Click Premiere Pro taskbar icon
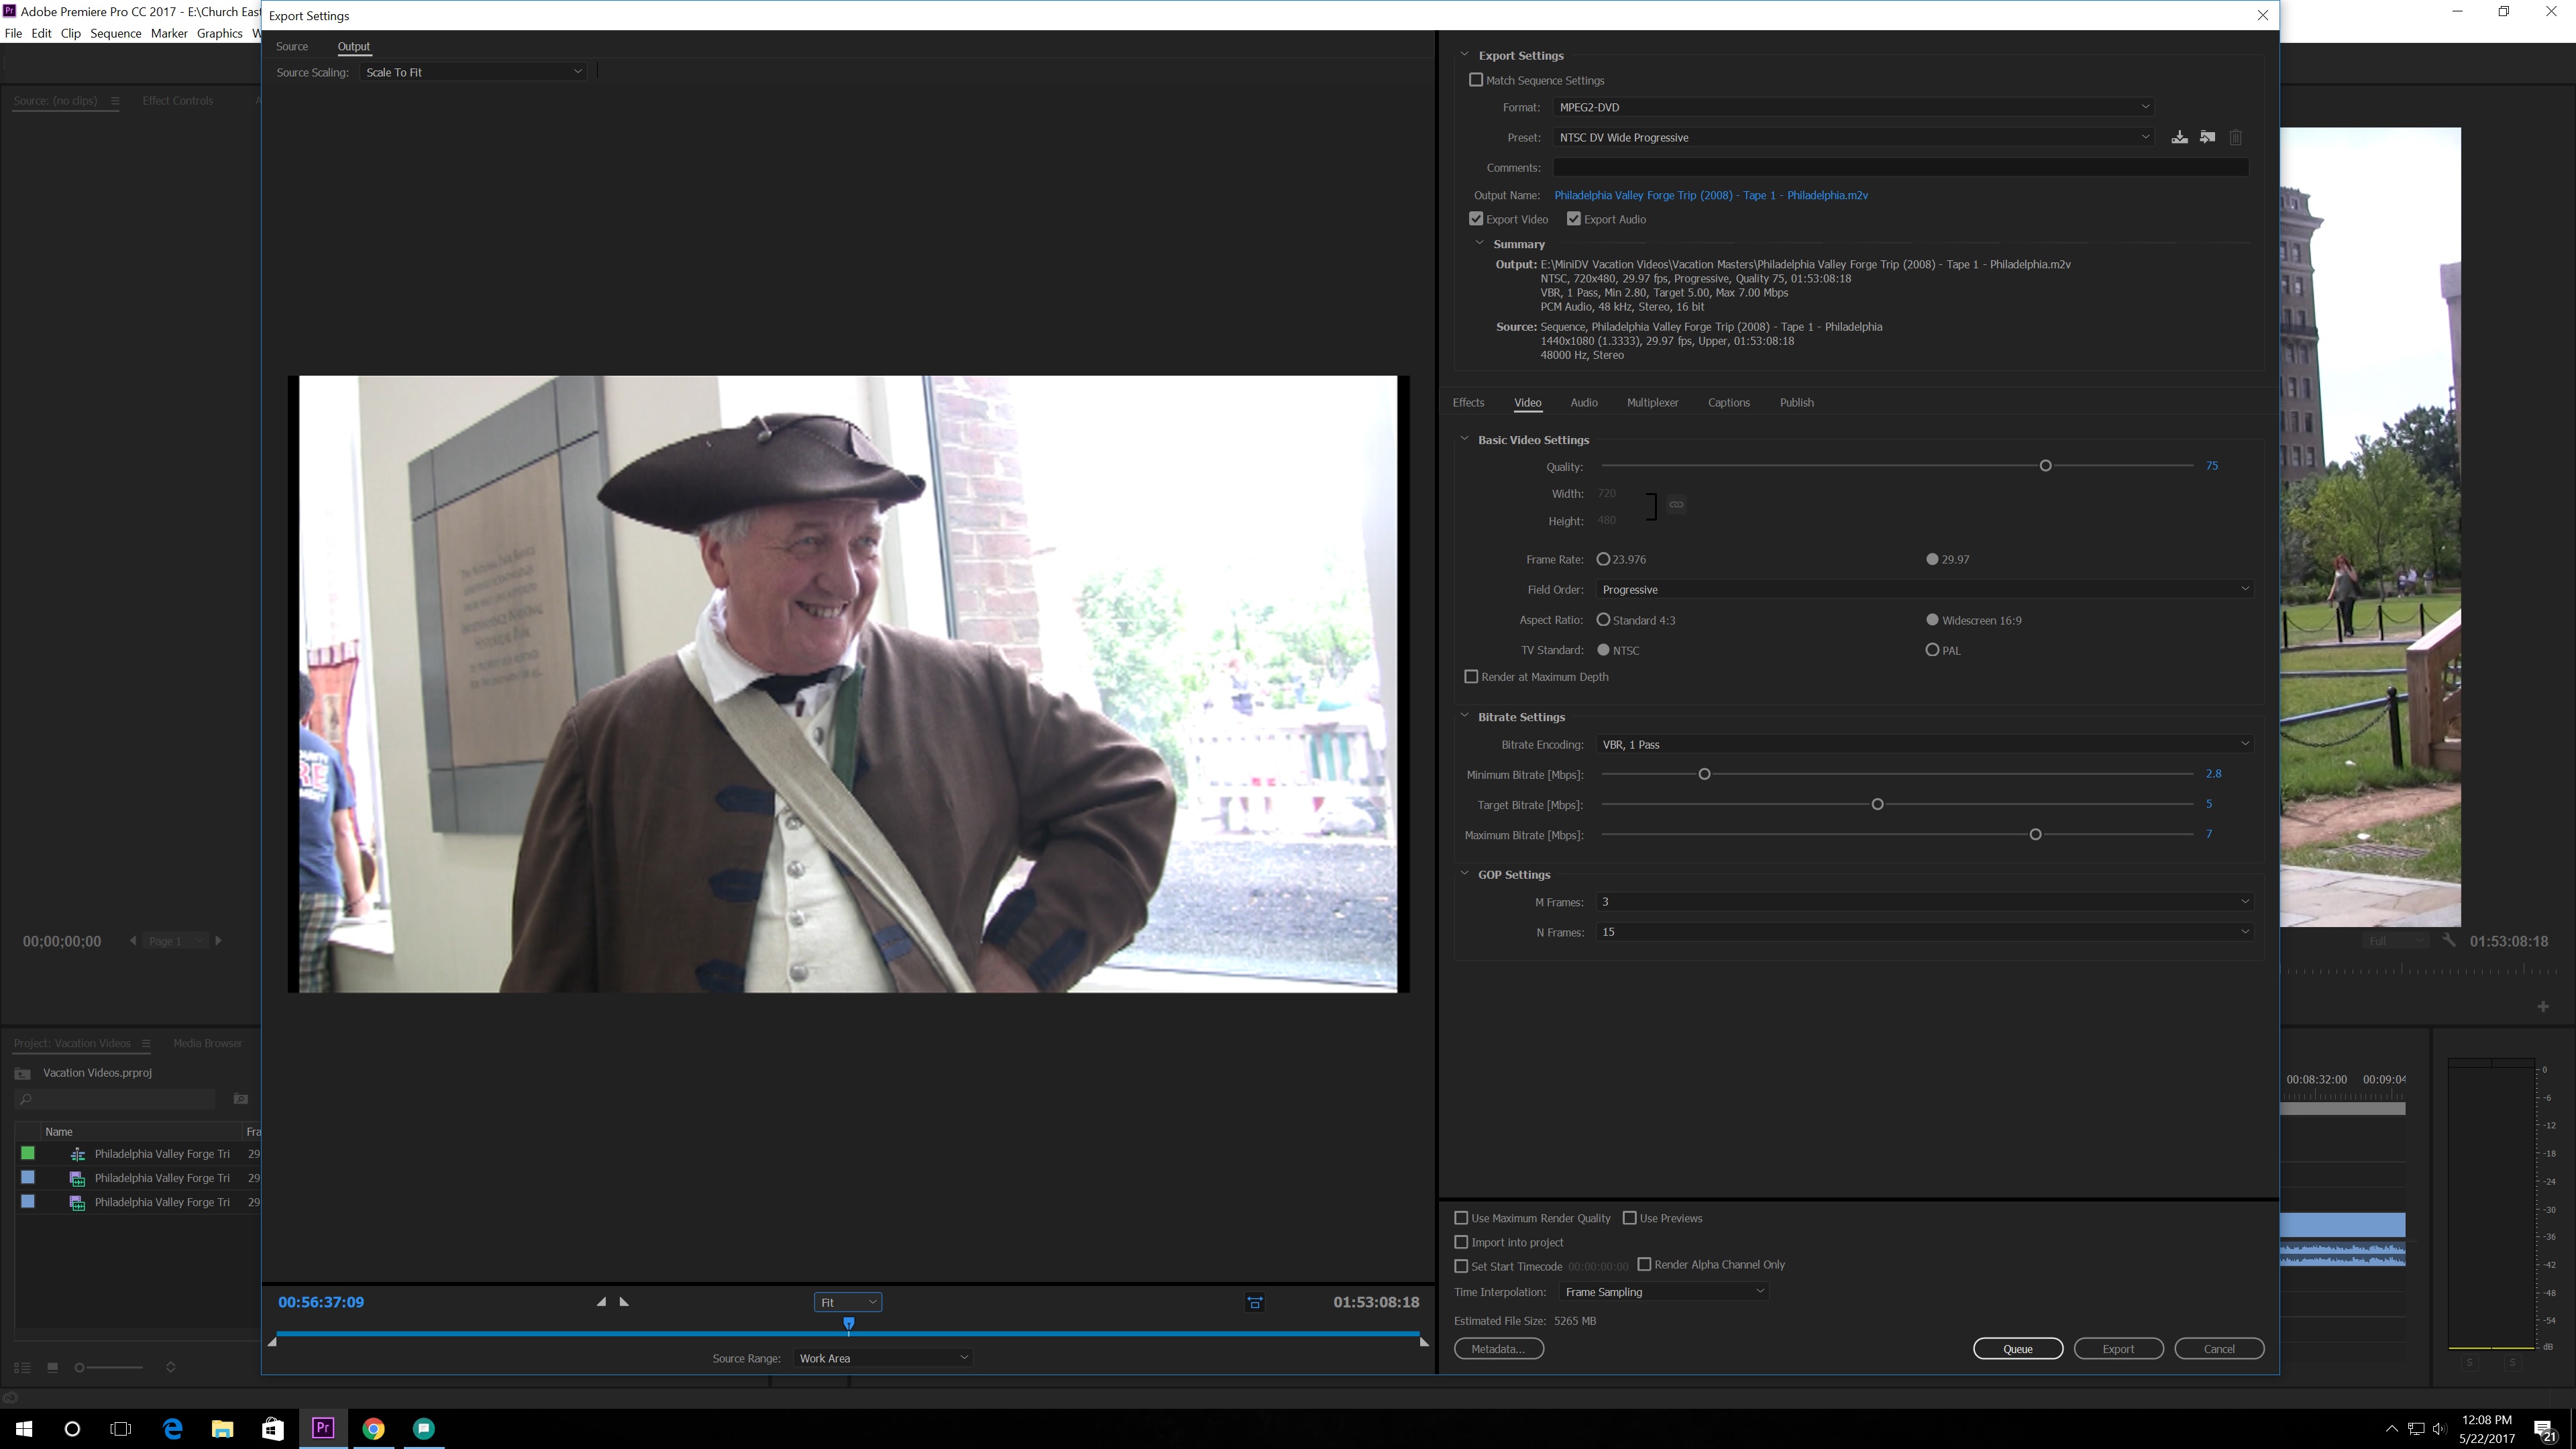This screenshot has width=2576, height=1449. click(x=323, y=1429)
